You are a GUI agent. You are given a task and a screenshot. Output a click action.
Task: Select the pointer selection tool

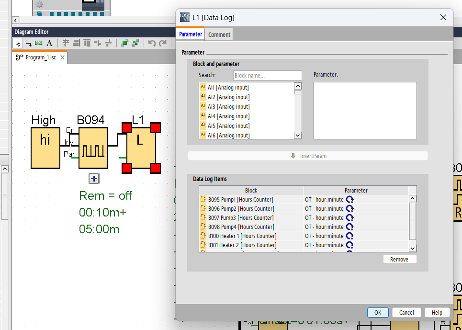coord(18,43)
